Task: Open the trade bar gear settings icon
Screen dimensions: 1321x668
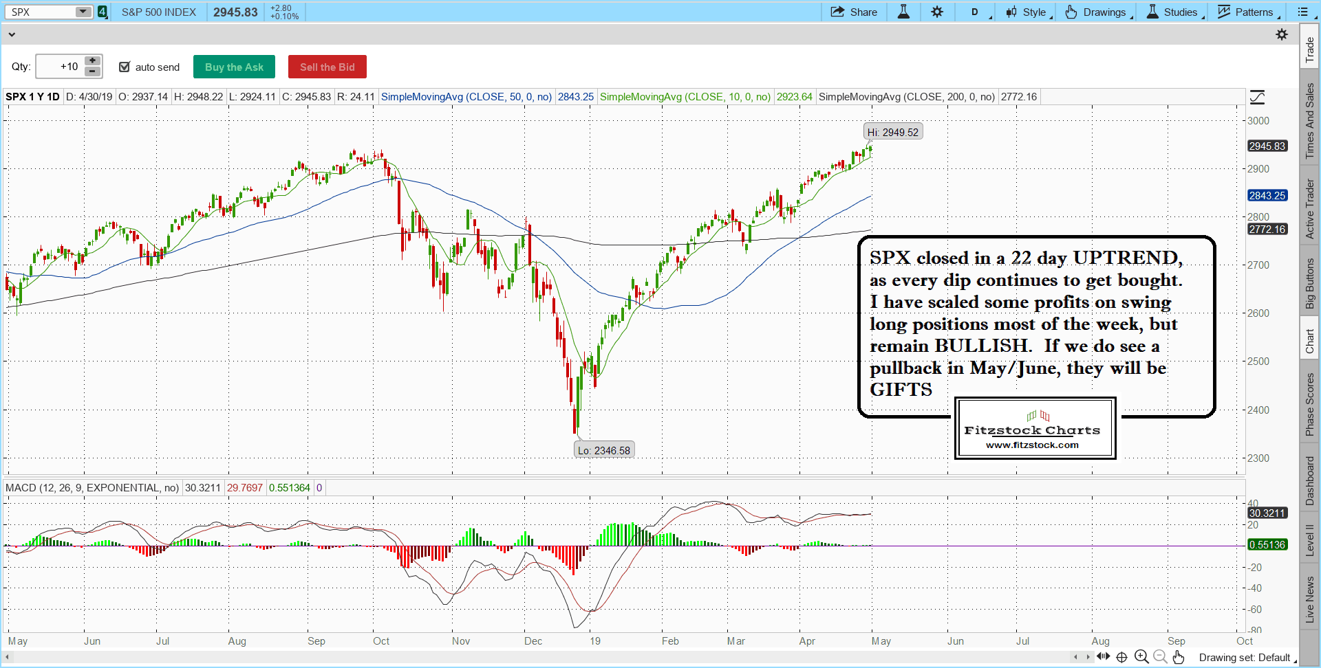Action: click(x=1282, y=34)
